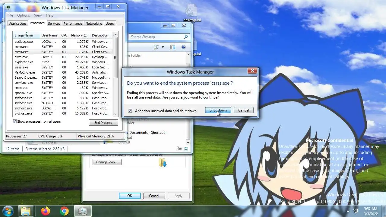The width and height of the screenshot is (386, 217).
Task: Click the process list scrollbar thumb
Action: [115, 58]
